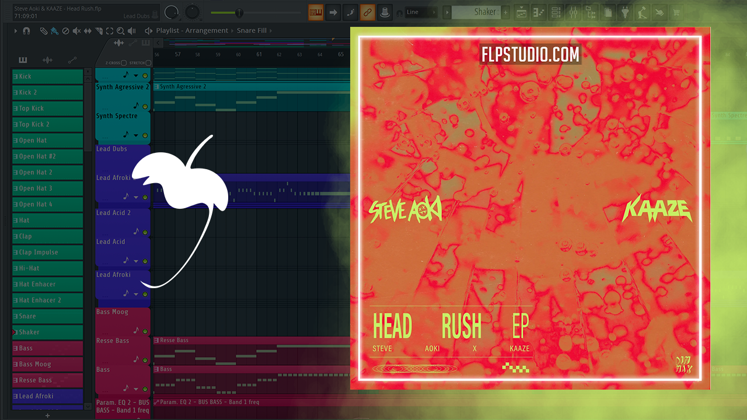Click the shopping cart content library icon
Image resolution: width=747 pixels, height=420 pixels.
pyautogui.click(x=677, y=12)
